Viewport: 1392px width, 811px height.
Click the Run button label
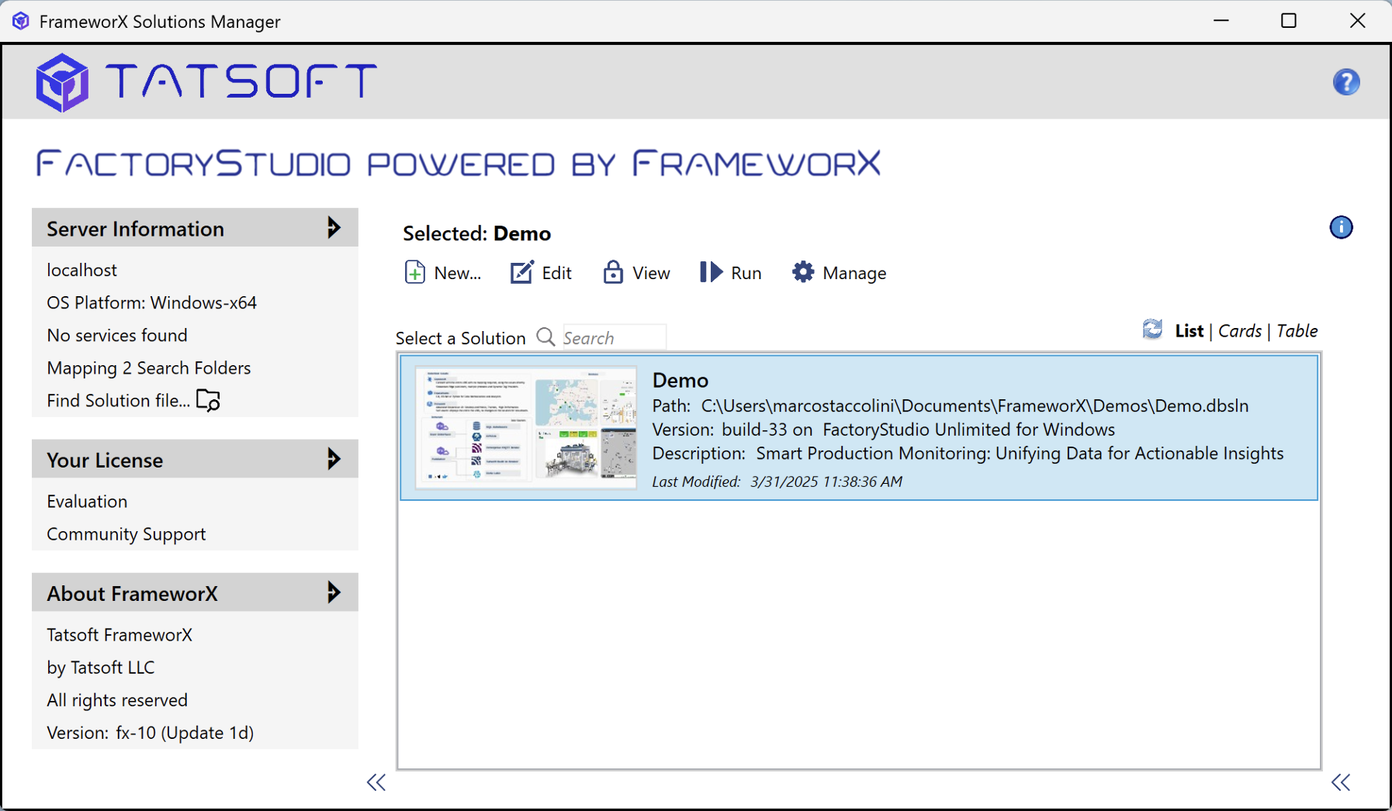(746, 273)
